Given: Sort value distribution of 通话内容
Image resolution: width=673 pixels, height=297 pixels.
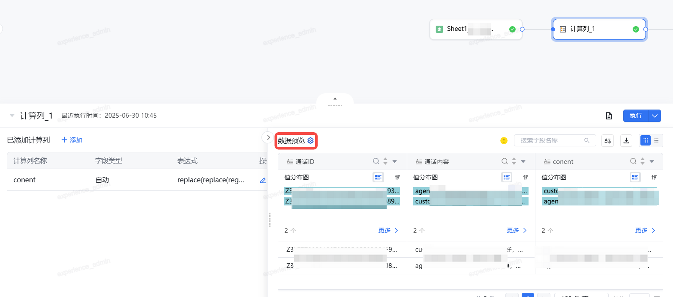Looking at the screenshot, I should 526,177.
